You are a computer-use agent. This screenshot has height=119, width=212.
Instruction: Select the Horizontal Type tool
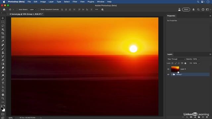click(x=3, y=83)
